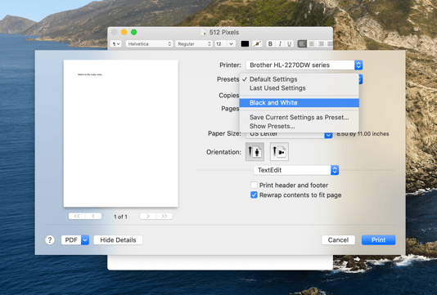Click the green zoom window button
The image size is (437, 295).
[133, 33]
